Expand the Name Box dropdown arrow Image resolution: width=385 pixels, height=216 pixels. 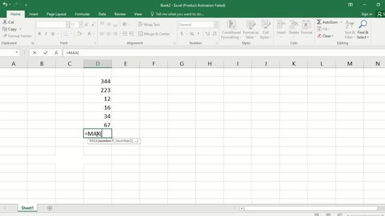[x=16, y=52]
